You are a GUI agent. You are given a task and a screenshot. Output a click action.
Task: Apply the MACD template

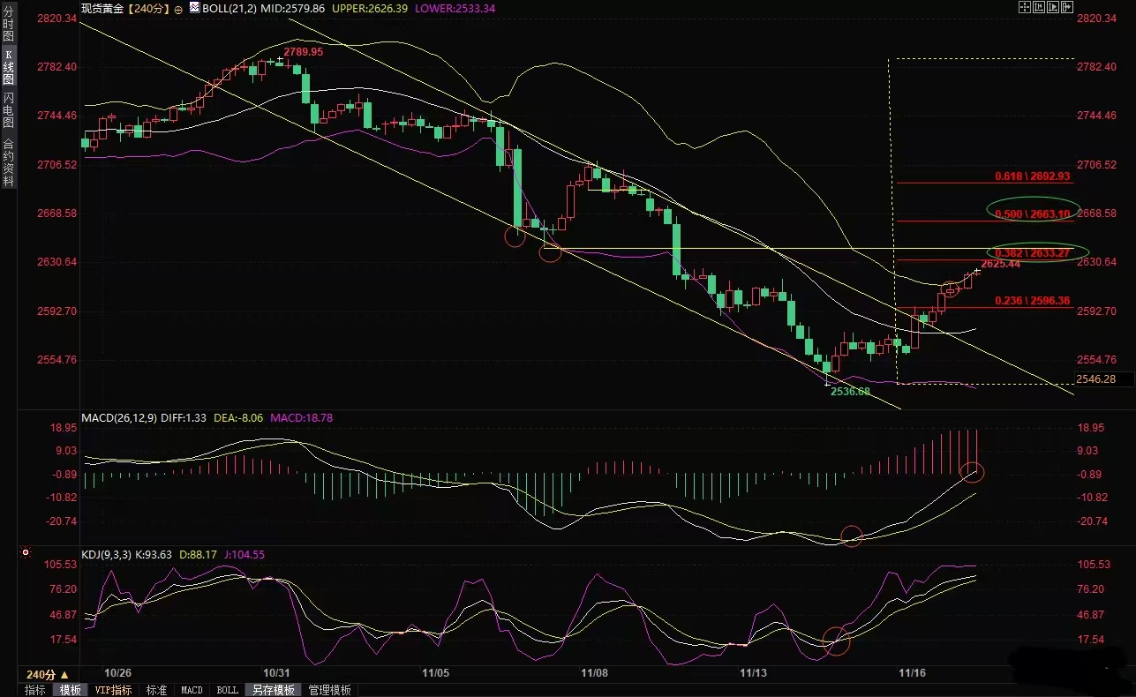[192, 690]
